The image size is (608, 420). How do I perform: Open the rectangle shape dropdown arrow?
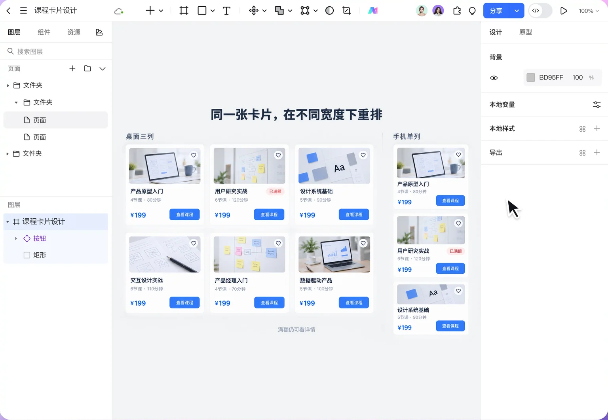[213, 11]
